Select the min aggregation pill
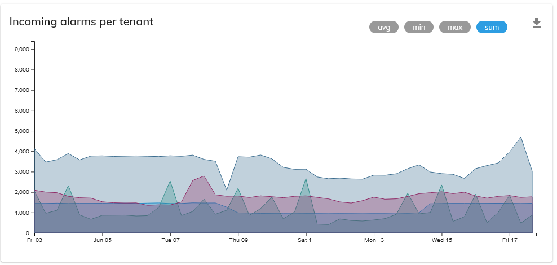Viewport: 557px width, 265px height. click(x=419, y=27)
